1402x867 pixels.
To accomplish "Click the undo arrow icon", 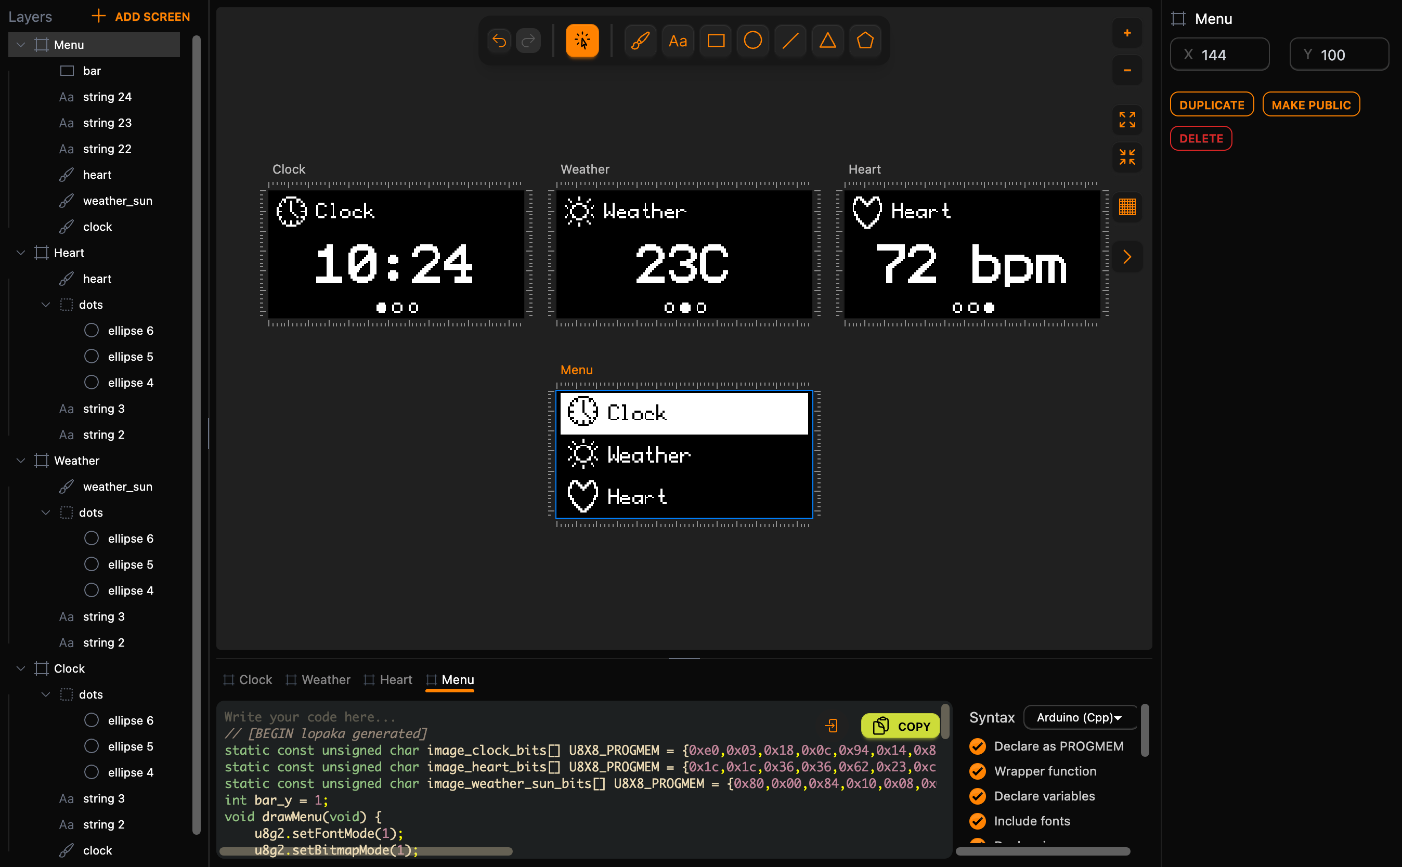I will pyautogui.click(x=499, y=41).
